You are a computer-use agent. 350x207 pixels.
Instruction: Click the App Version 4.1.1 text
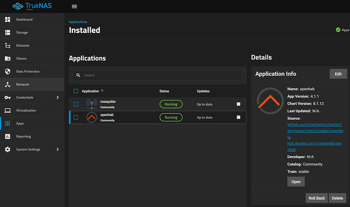(x=303, y=96)
